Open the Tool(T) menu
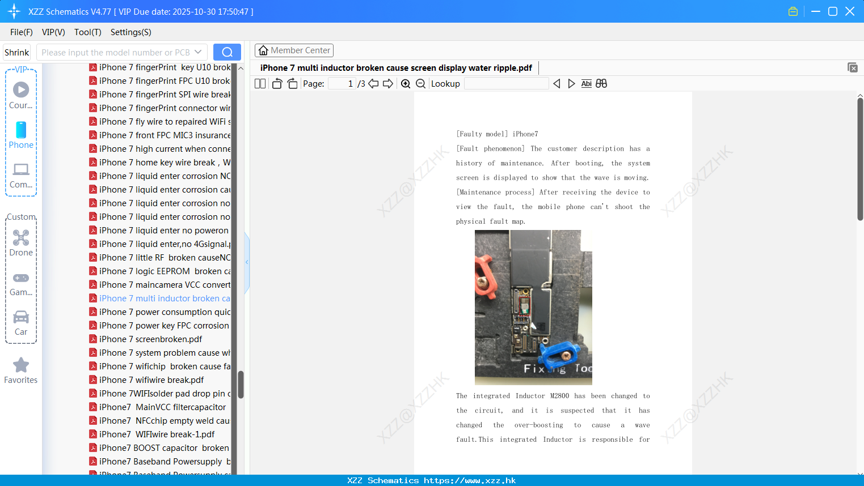The image size is (864, 486). point(88,32)
